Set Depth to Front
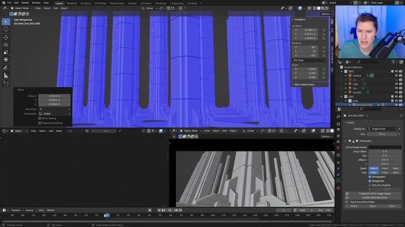The width and height of the screenshot is (405, 227). click(x=385, y=168)
